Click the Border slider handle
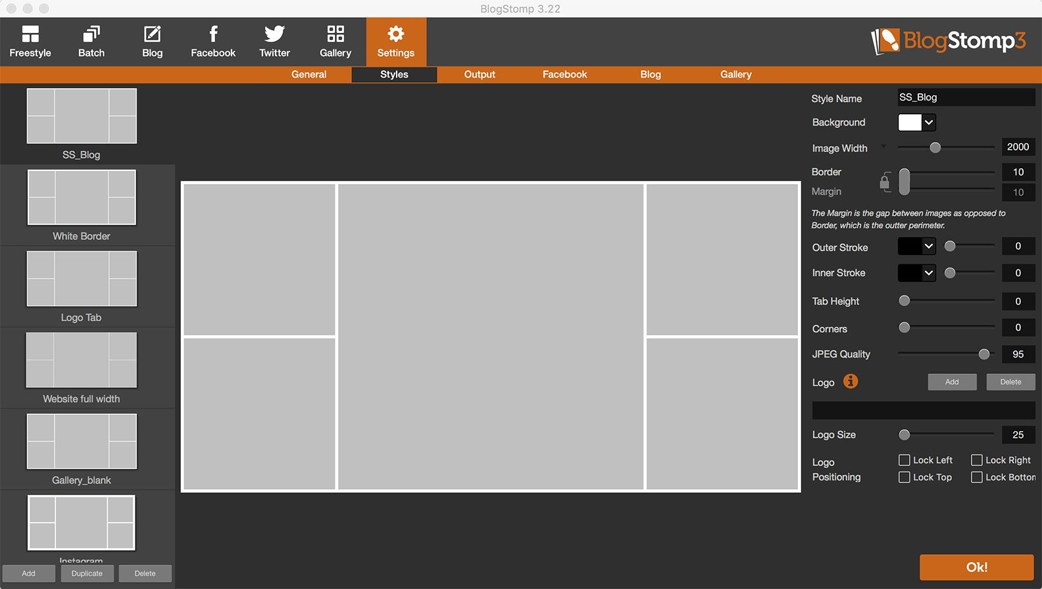Image resolution: width=1042 pixels, height=589 pixels. tap(905, 181)
